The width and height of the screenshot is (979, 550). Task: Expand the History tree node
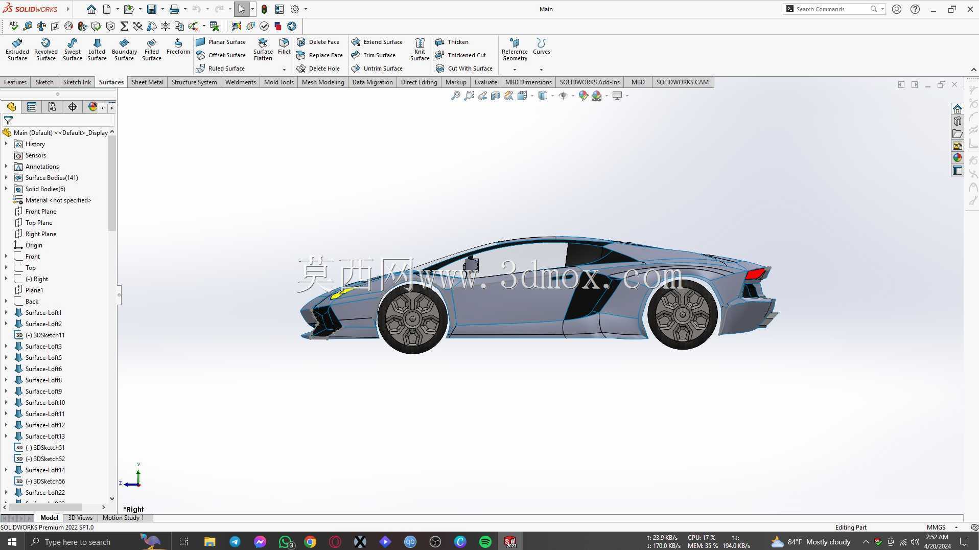pyautogui.click(x=6, y=144)
